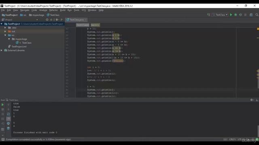Image resolution: width=259 pixels, height=145 pixels.
Task: Open the Edit menu
Action: (x=9, y=10)
